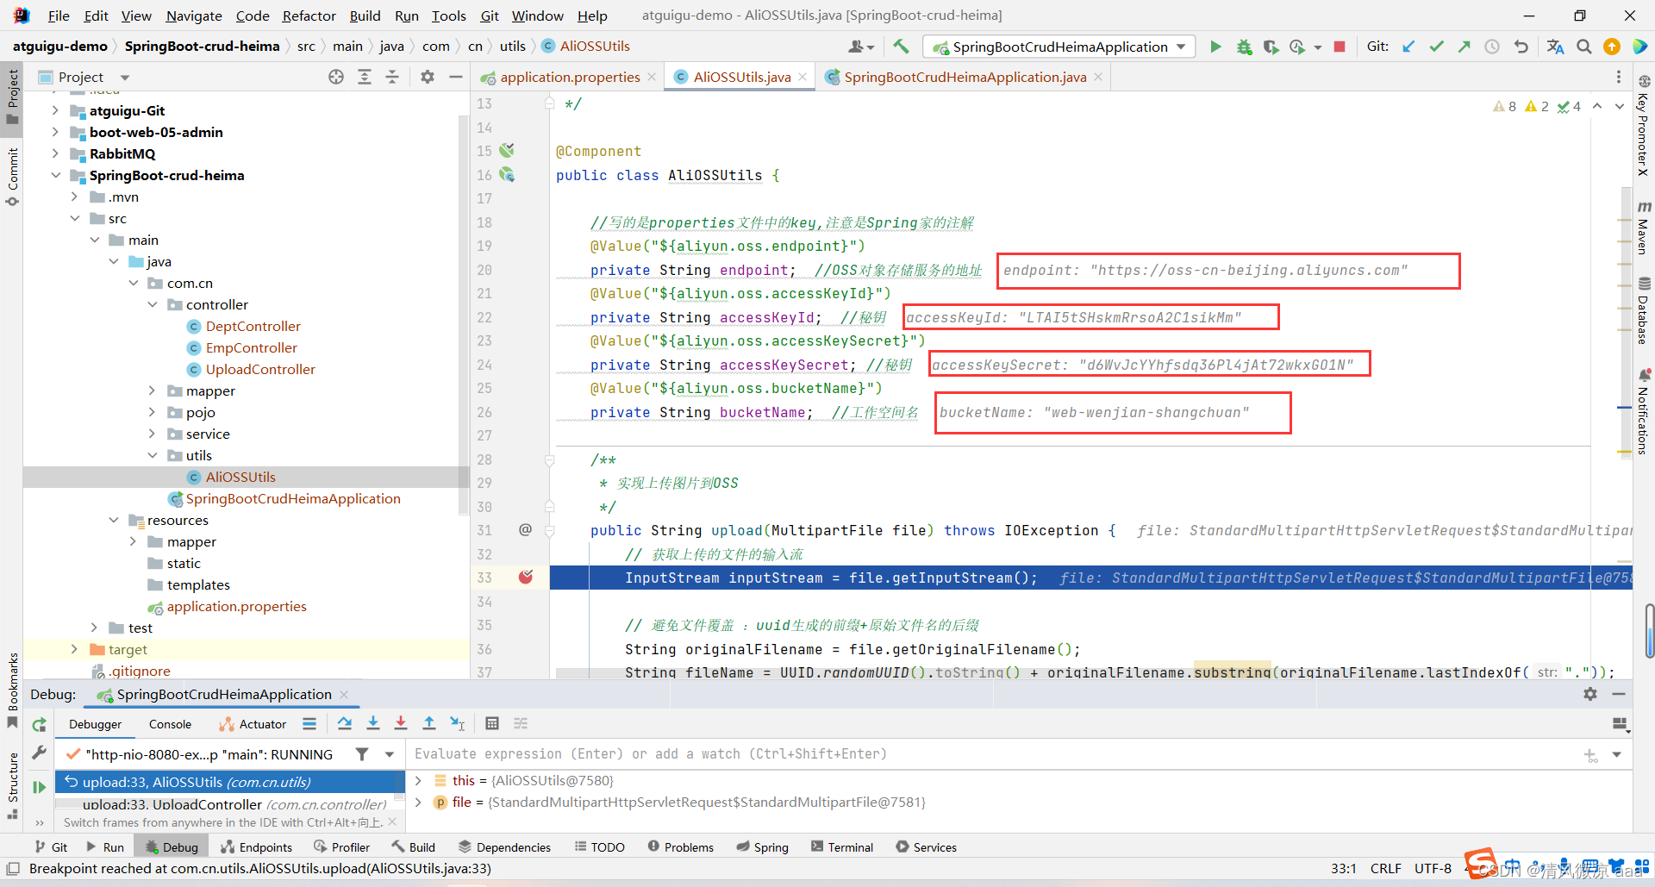Click collapse all icon in Project panel
This screenshot has height=887, width=1655.
point(392,77)
